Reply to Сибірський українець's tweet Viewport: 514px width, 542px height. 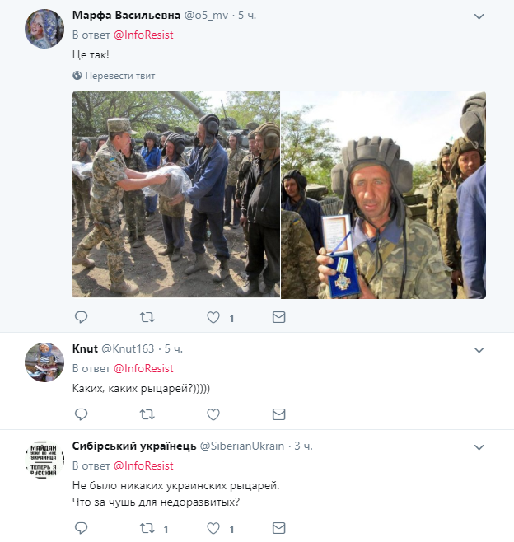82,528
